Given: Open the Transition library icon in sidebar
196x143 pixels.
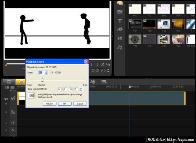Looking at the screenshot, I should (x=120, y=12).
